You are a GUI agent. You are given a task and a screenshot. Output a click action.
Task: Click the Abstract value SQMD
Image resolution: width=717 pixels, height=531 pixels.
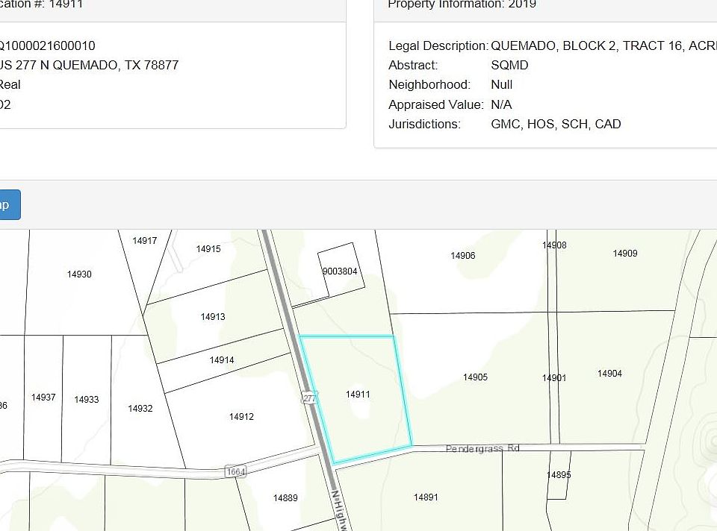click(509, 65)
